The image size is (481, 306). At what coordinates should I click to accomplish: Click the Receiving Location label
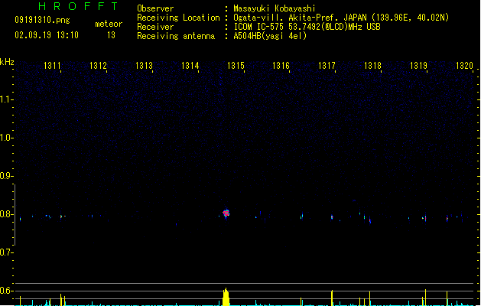pyautogui.click(x=178, y=18)
